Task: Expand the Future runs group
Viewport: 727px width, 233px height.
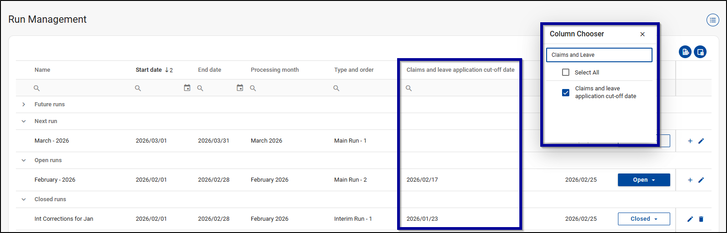Action: (24, 104)
